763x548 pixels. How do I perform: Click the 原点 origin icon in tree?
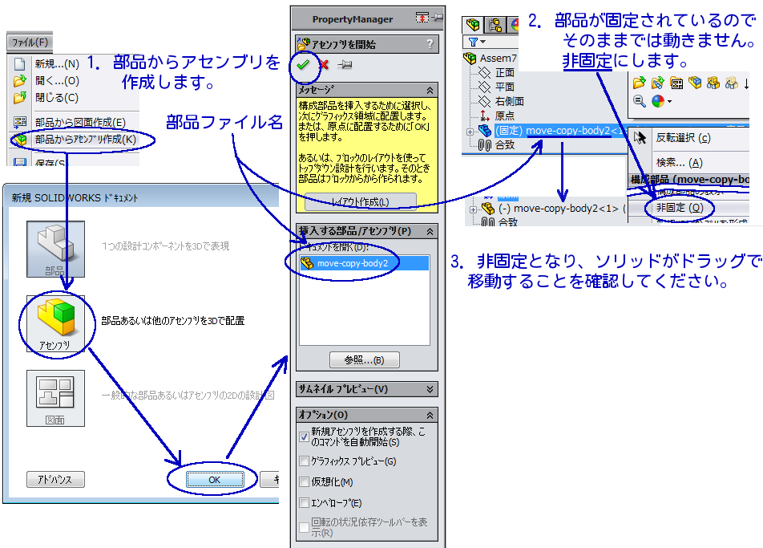click(485, 116)
